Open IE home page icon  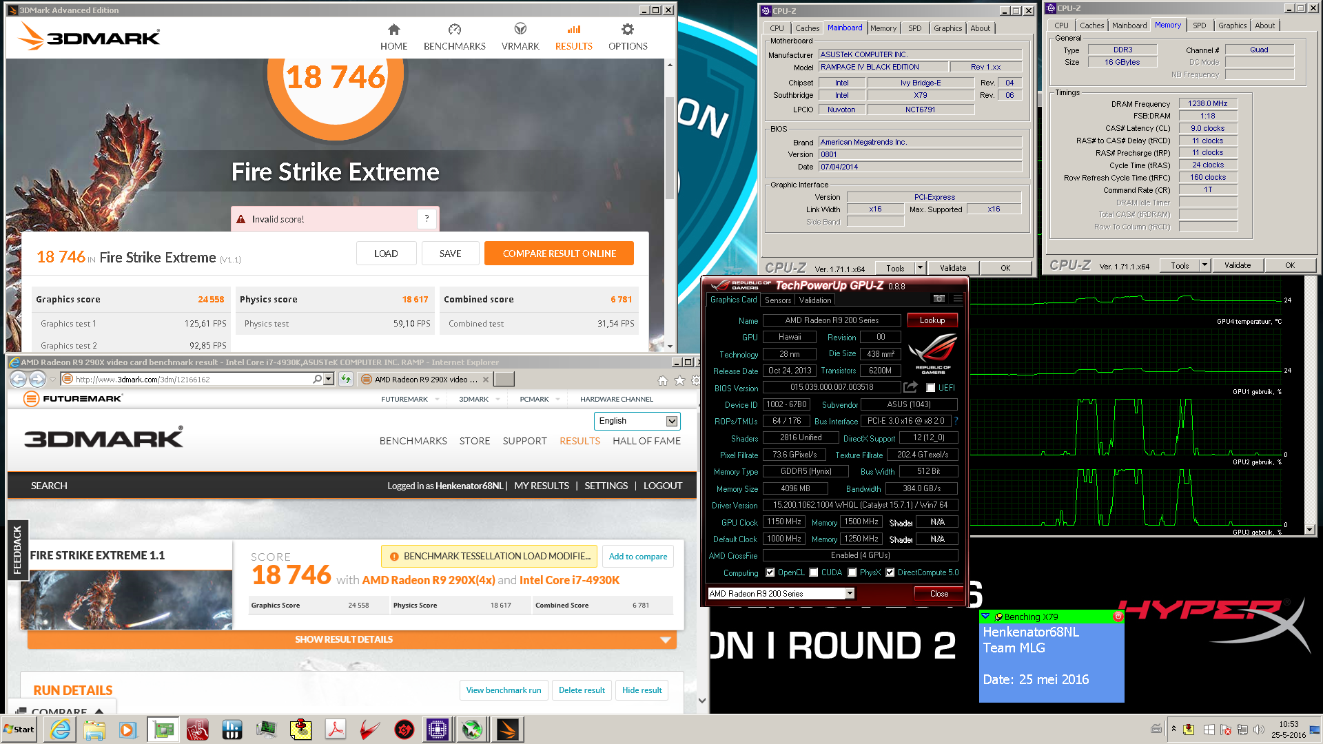662,380
